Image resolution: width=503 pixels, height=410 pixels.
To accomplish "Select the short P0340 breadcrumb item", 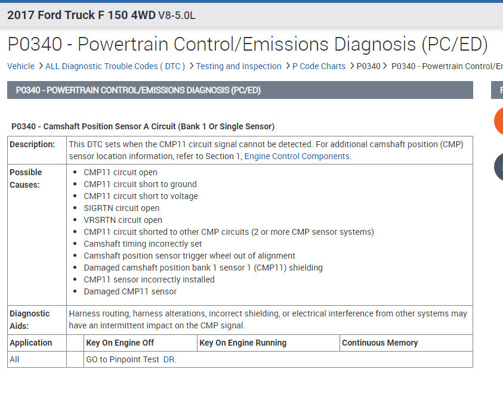I will pos(368,66).
